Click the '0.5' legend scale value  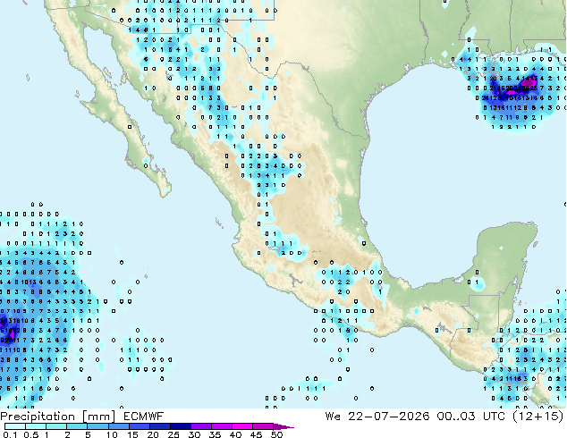[31, 434]
